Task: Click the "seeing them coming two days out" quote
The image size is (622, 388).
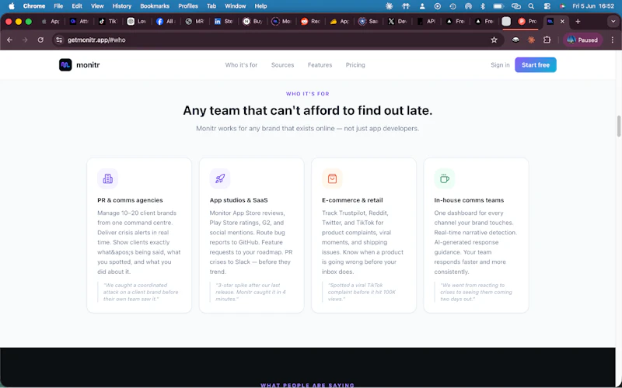Action: (476, 293)
